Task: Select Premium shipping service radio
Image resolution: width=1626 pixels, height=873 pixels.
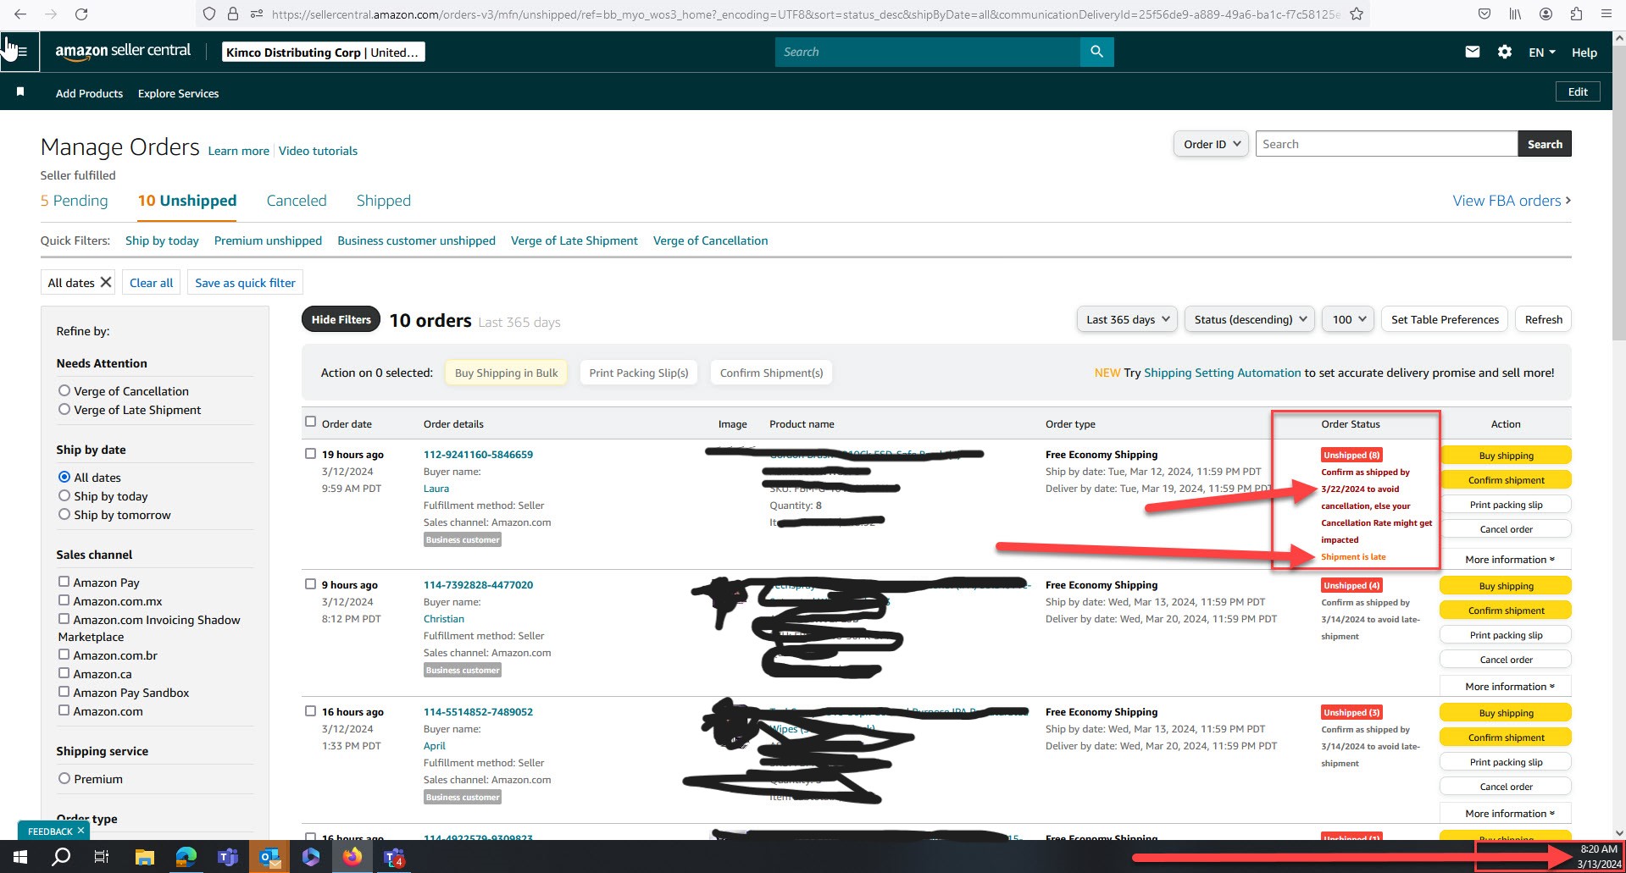Action: 64,778
